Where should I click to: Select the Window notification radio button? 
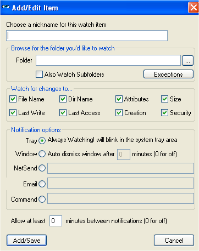[42, 154]
